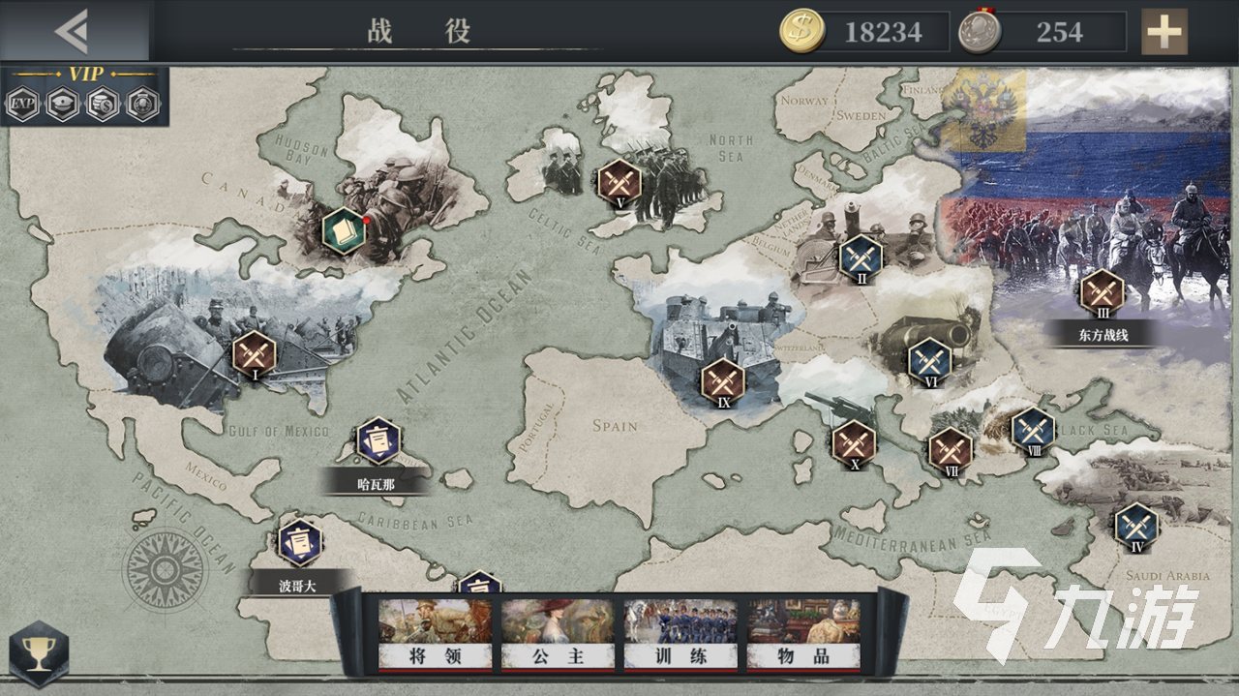Open campaign IX marker in France
Image resolution: width=1239 pixels, height=696 pixels.
click(x=723, y=381)
